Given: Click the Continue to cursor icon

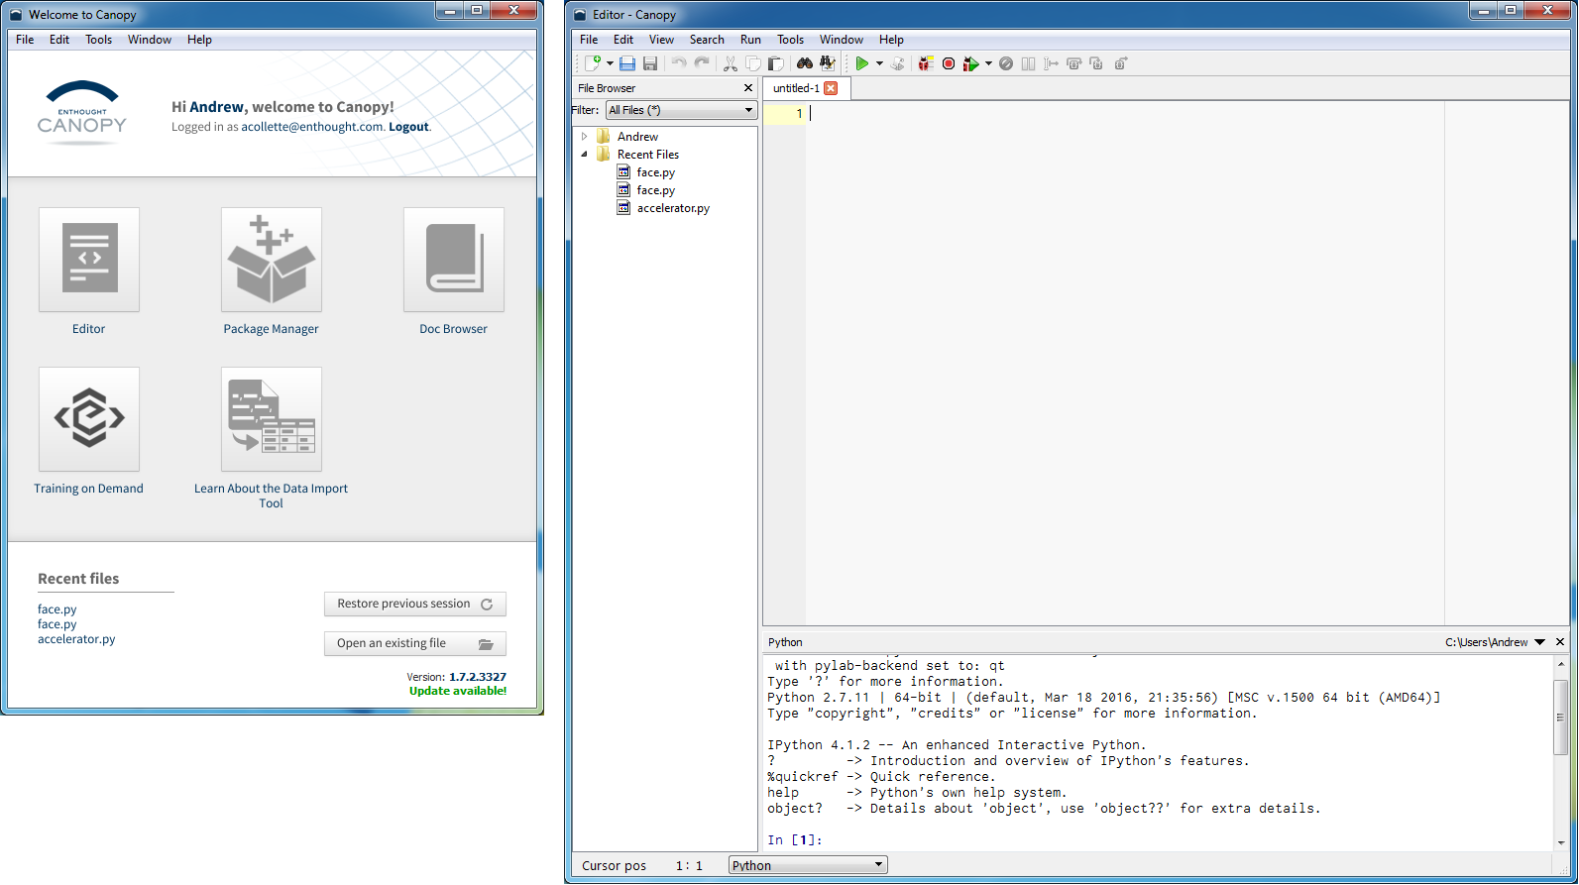Looking at the screenshot, I should click(1052, 63).
